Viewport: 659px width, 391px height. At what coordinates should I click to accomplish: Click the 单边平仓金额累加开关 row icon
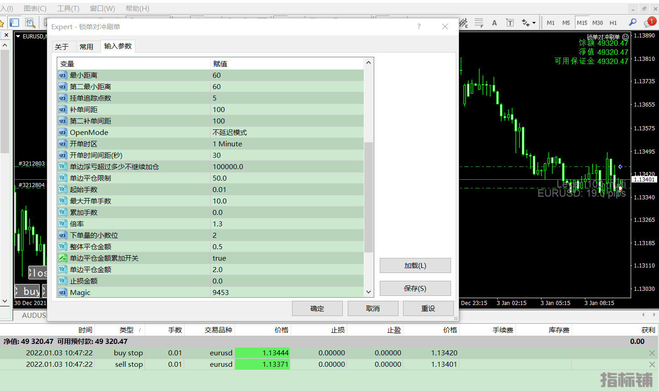click(63, 258)
